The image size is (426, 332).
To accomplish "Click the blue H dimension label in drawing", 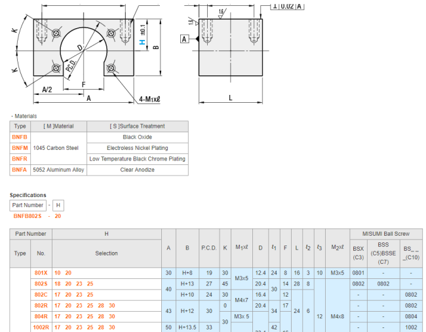I will coord(142,41).
